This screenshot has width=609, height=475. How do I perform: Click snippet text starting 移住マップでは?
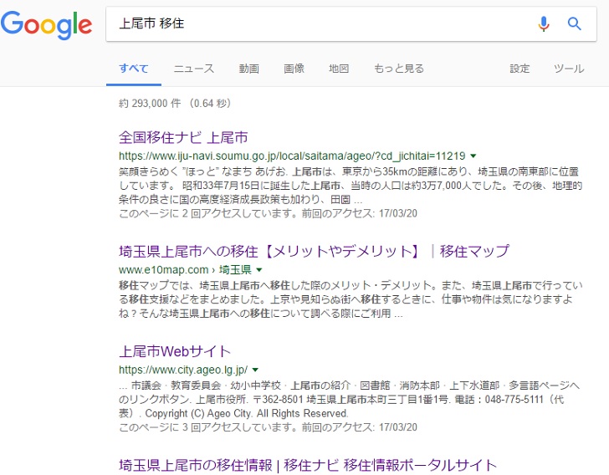351,299
